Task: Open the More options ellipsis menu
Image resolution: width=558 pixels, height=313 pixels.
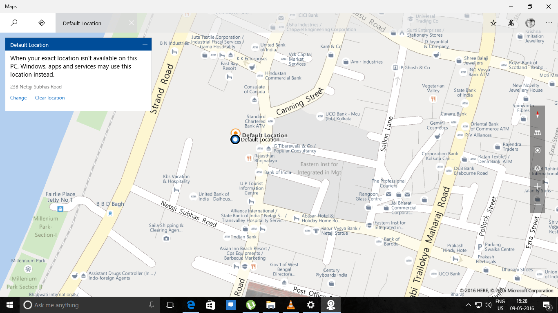Action: 549,23
